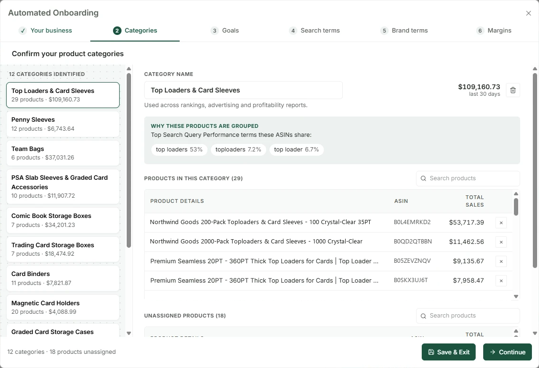
Task: Remove product B0QD2QTBBN from category
Action: coord(501,242)
